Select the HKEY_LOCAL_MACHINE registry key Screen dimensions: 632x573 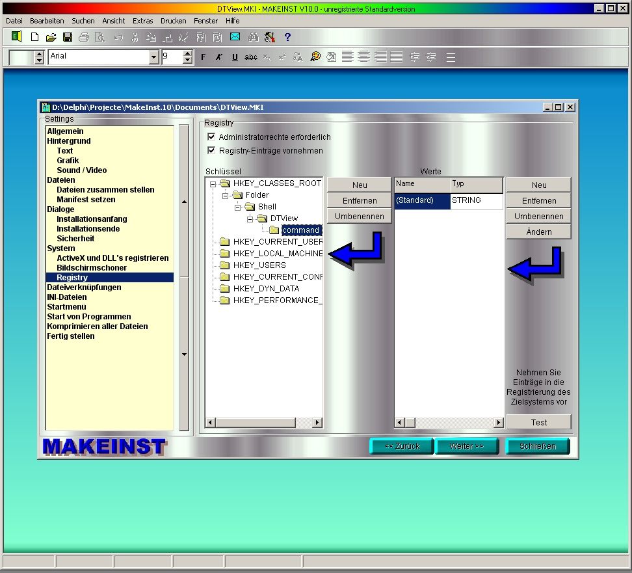278,253
